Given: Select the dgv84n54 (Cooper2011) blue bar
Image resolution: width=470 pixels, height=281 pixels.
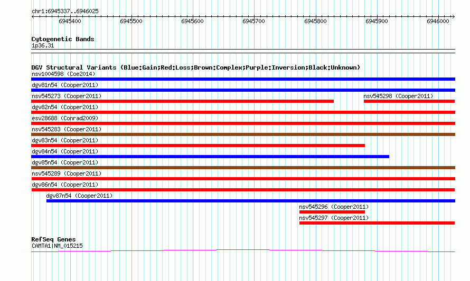Looking at the screenshot, I should coord(210,157).
